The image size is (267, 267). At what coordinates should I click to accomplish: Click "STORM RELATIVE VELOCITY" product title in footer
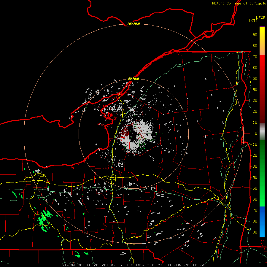pyautogui.click(x=92, y=265)
